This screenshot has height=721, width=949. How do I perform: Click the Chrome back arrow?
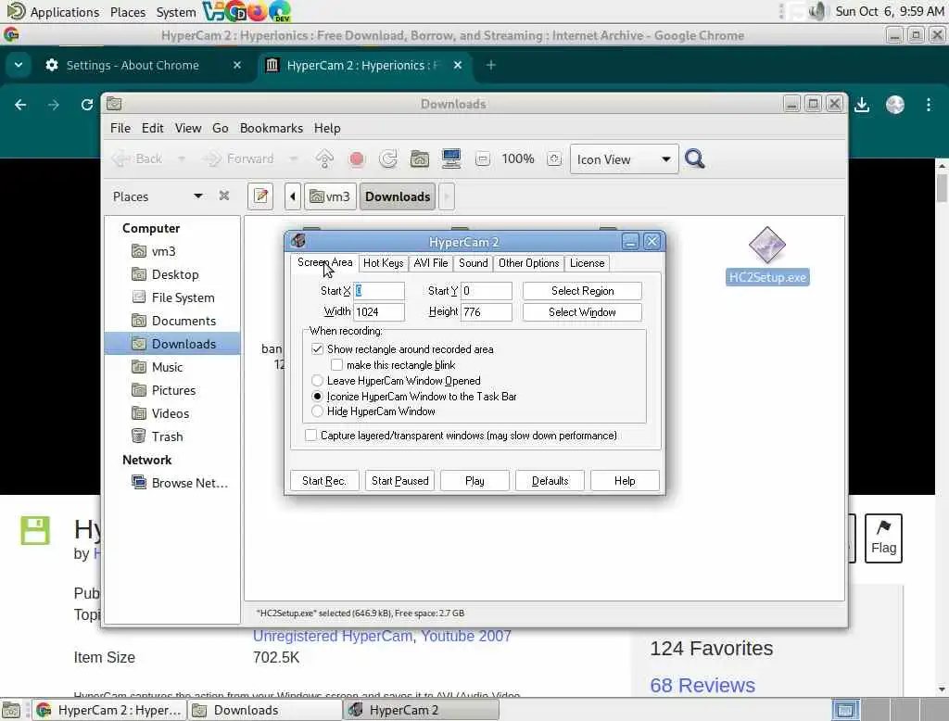pos(20,105)
